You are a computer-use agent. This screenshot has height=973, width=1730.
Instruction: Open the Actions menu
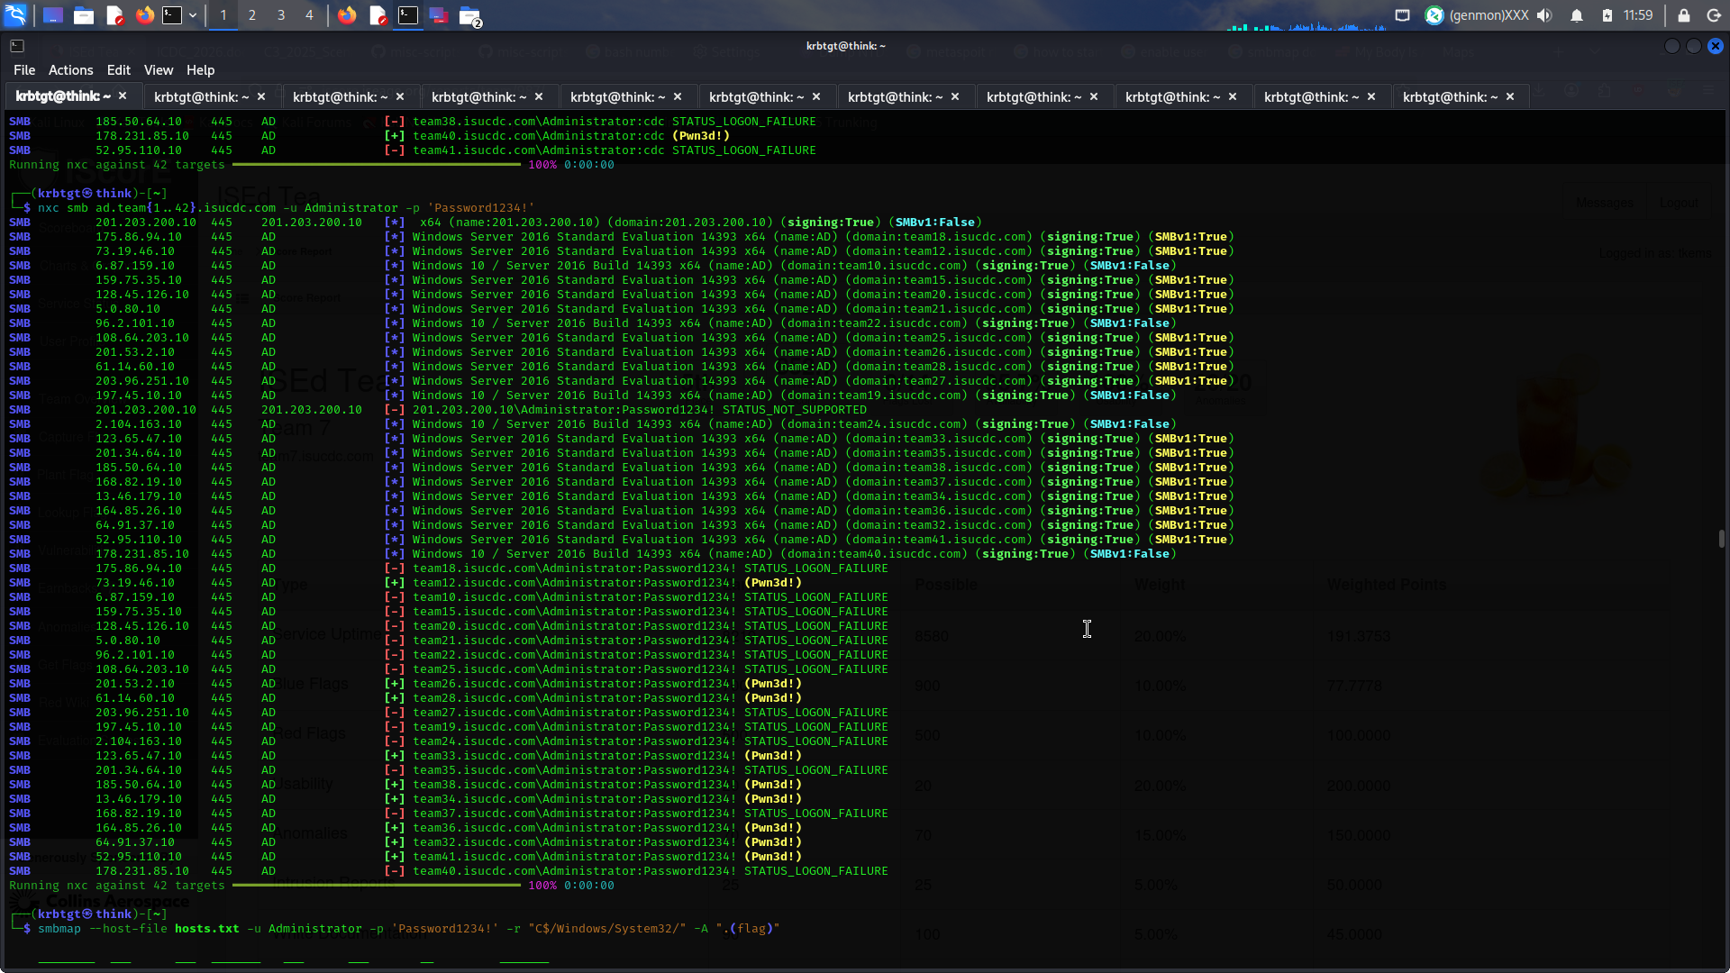[70, 70]
